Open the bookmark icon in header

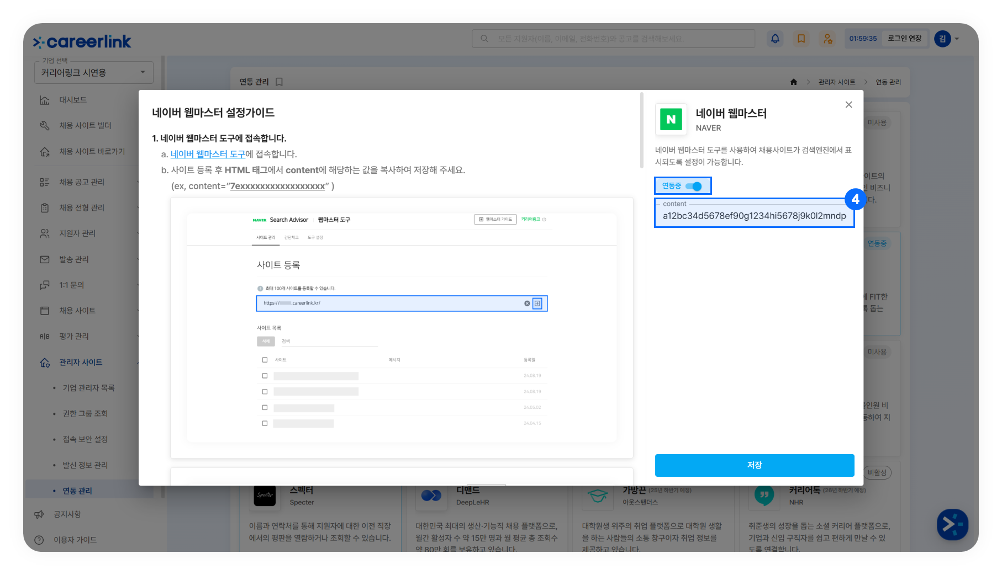coord(801,39)
